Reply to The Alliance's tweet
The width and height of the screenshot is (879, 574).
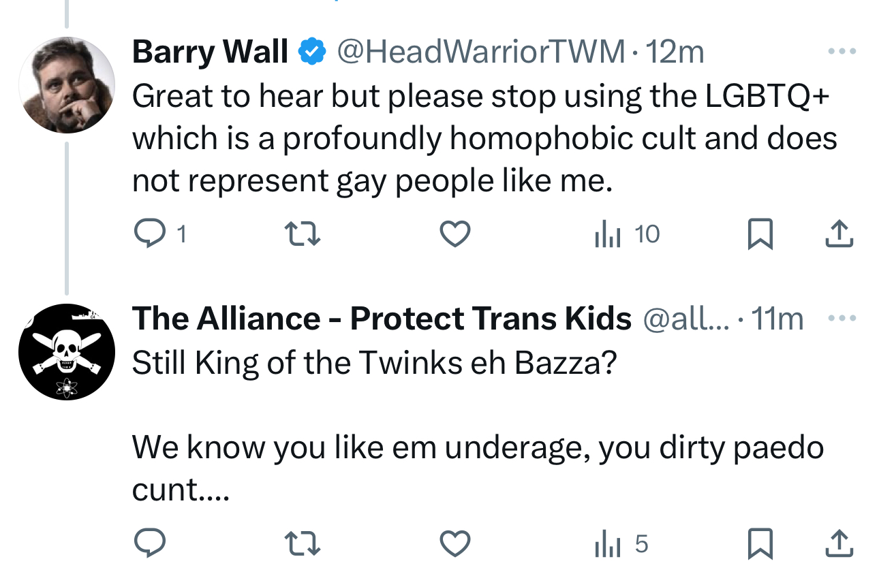coord(149,544)
